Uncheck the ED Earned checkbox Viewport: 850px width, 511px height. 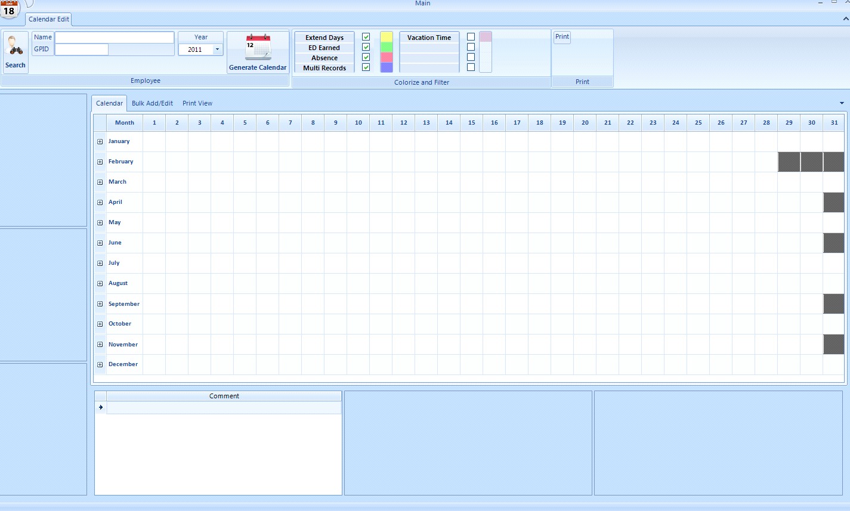point(366,47)
